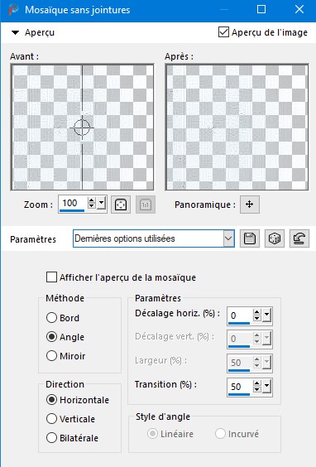Select the Bord method option
Viewport: 316px width, 467px height.
(51, 317)
